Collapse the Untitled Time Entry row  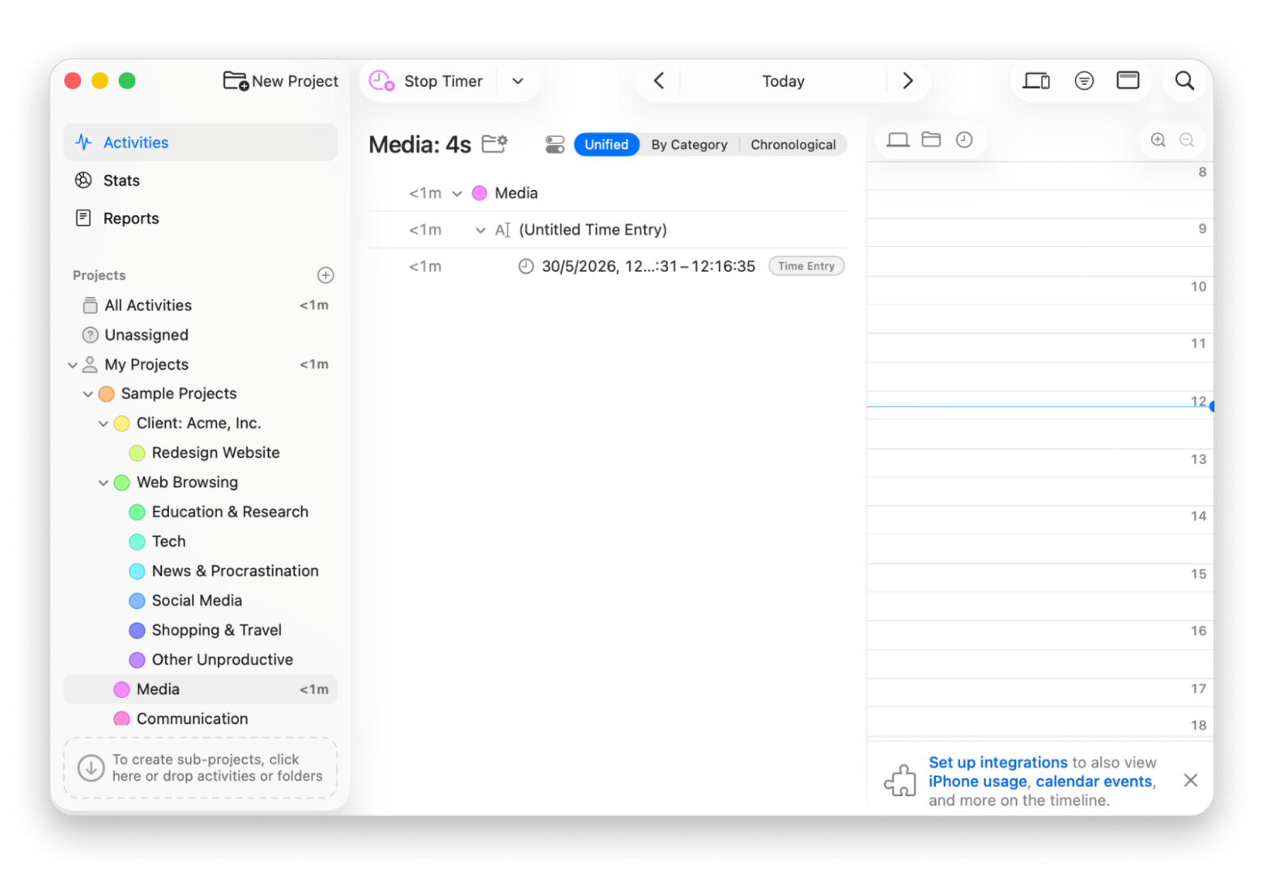[x=480, y=231]
